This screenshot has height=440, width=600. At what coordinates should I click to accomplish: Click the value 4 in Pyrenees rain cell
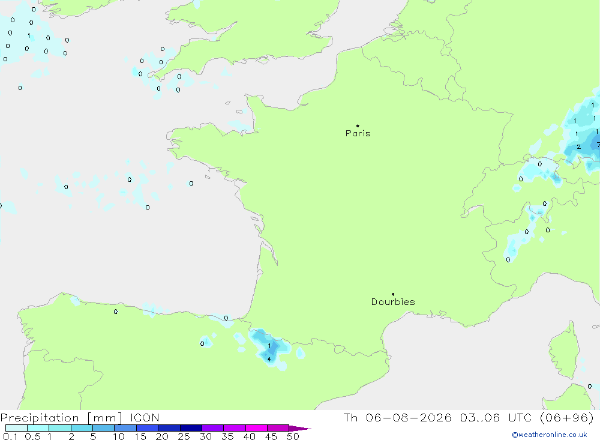tap(269, 359)
